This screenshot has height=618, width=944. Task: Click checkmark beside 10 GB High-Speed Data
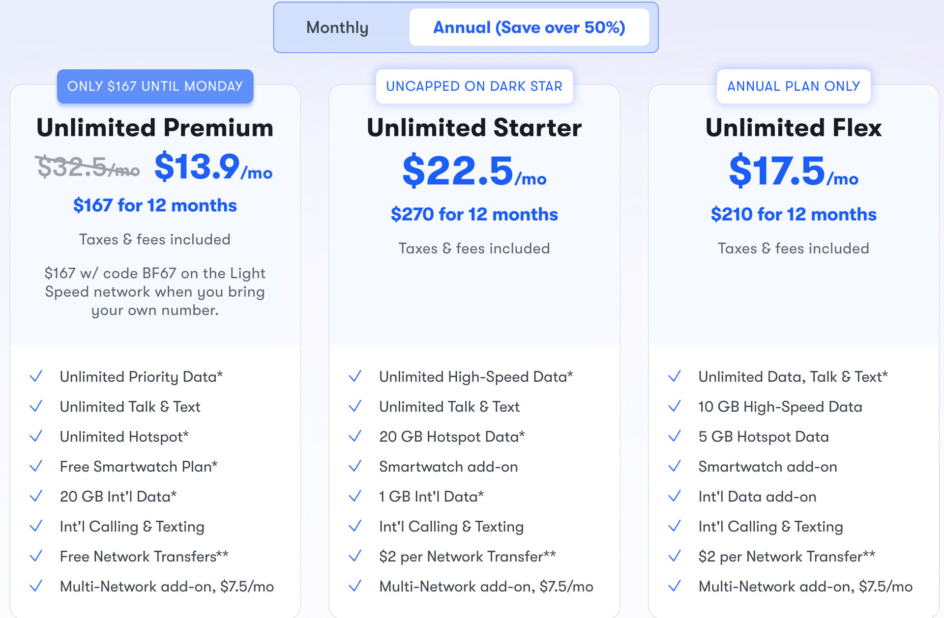click(675, 407)
